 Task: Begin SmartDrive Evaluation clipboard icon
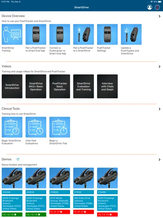pos(12,127)
